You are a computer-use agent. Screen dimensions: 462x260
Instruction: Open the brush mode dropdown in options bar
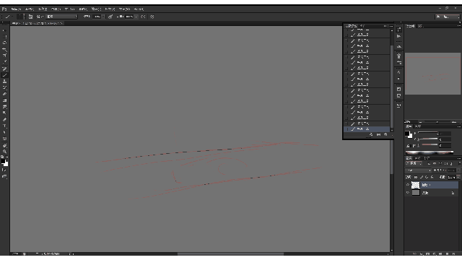coord(62,17)
